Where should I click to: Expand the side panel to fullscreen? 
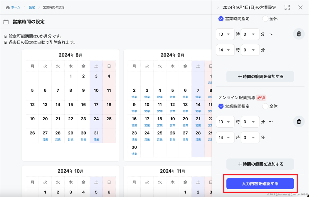(287, 7)
